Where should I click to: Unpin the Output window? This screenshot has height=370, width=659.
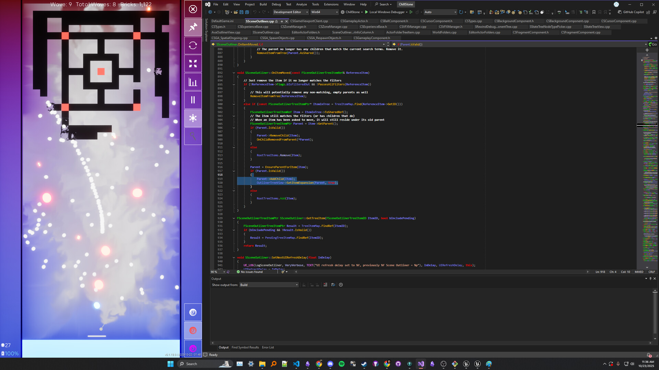click(650, 279)
